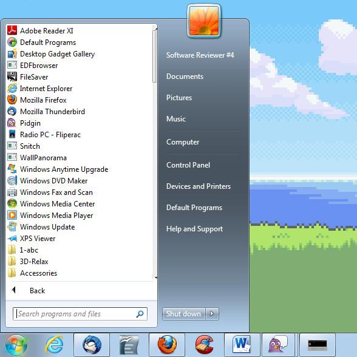The height and width of the screenshot is (357, 357).
Task: Click the programs list scrollbar thumb
Action: pos(155,56)
